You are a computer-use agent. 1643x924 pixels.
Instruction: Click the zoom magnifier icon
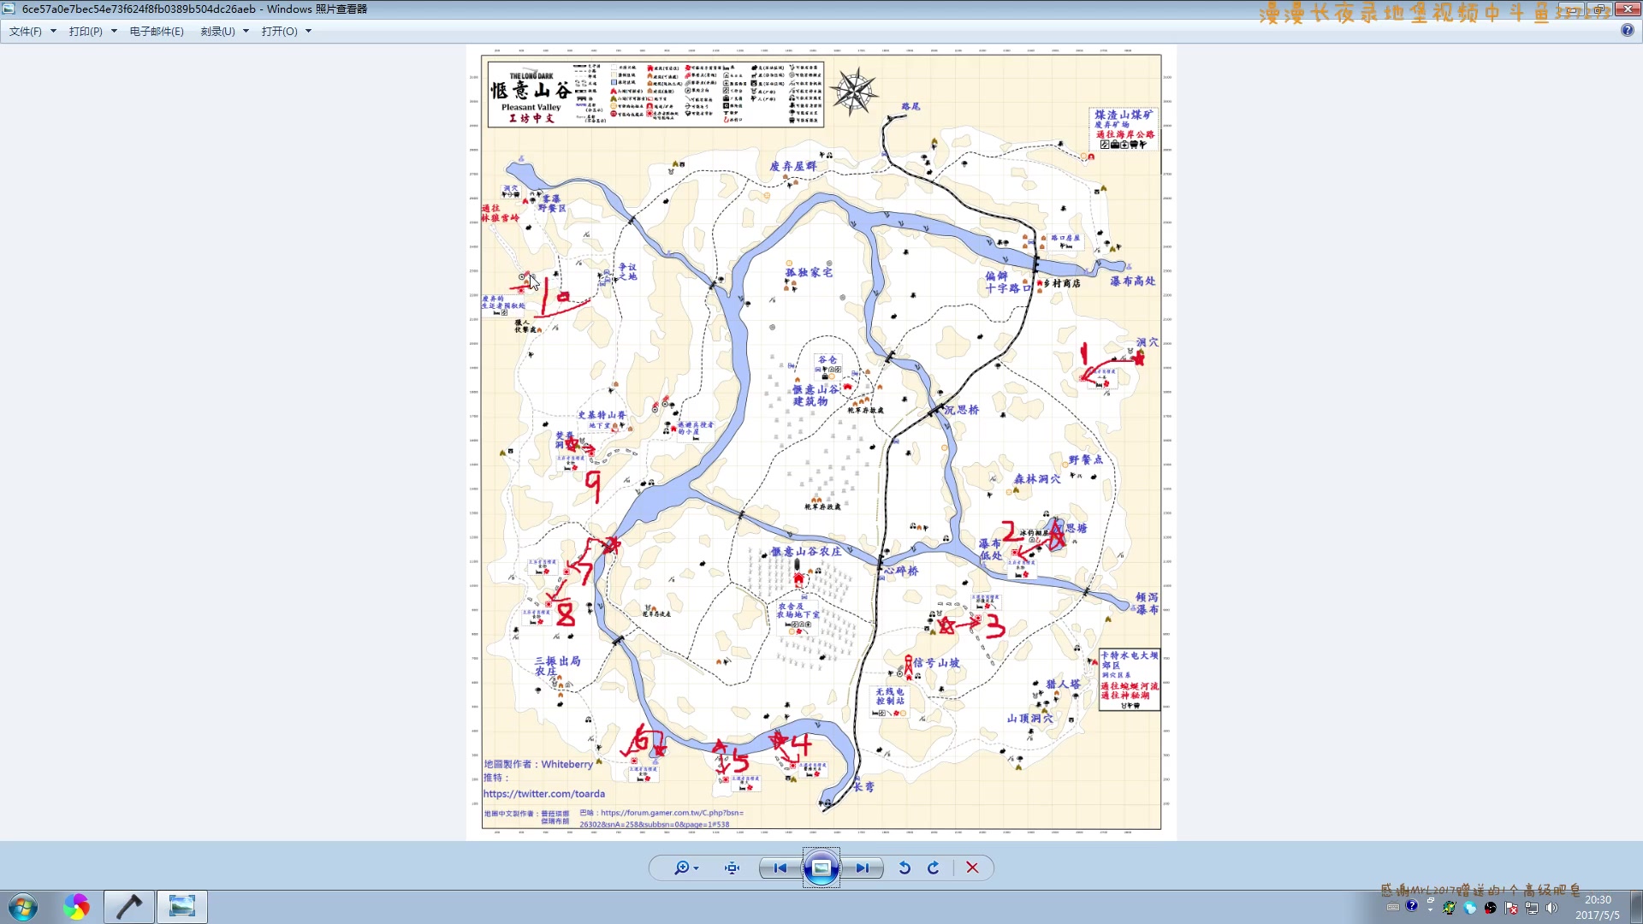point(681,868)
